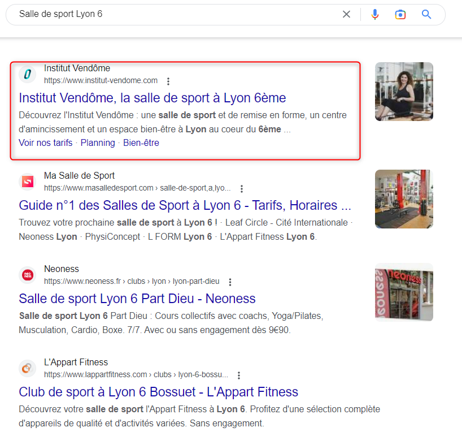
Task: Follow the 'Voir nos tarifs' sitelink
Action: point(45,143)
